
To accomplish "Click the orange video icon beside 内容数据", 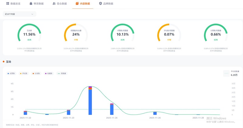I will point(77,3).
